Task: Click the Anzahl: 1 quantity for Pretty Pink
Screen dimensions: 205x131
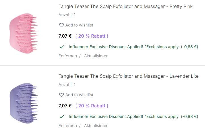Action: 67,15
